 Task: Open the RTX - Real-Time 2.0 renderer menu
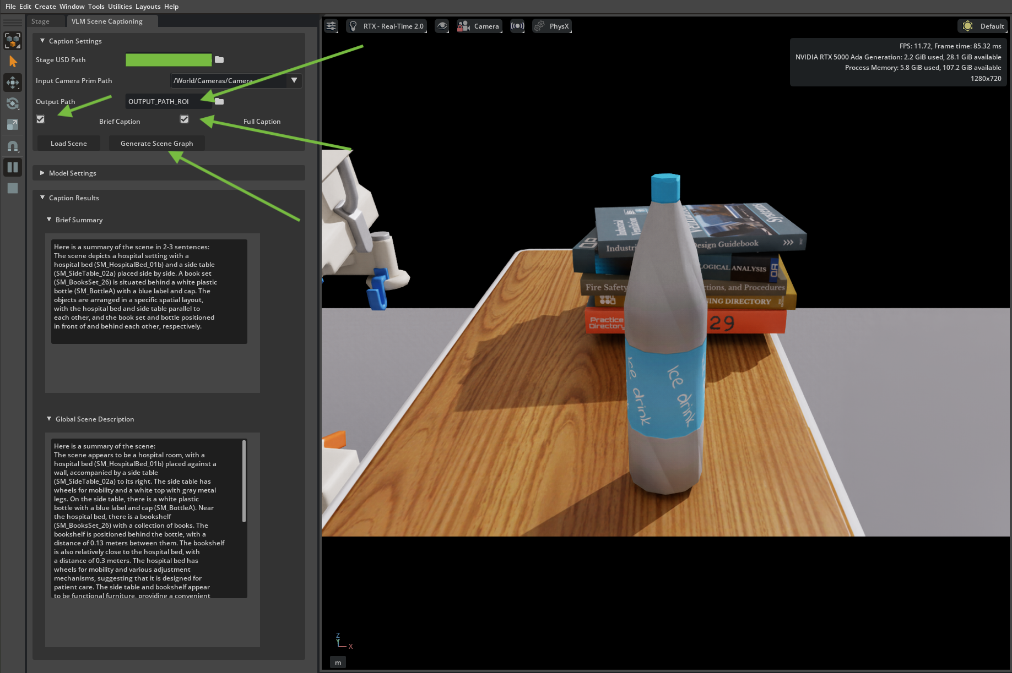(386, 26)
